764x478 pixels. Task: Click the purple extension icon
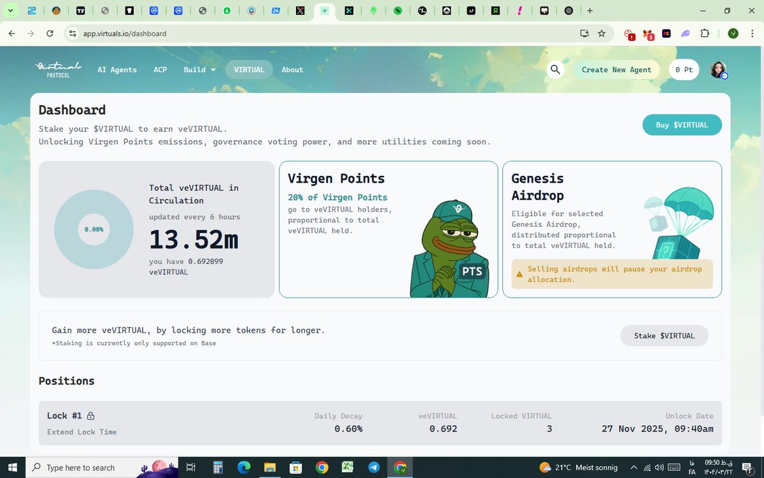pos(686,33)
